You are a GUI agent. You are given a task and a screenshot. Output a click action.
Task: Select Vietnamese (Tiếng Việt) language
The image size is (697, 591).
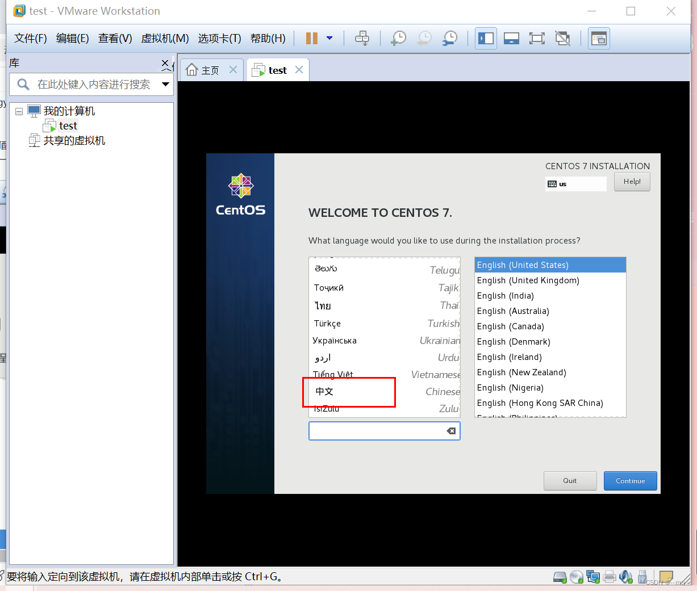385,375
